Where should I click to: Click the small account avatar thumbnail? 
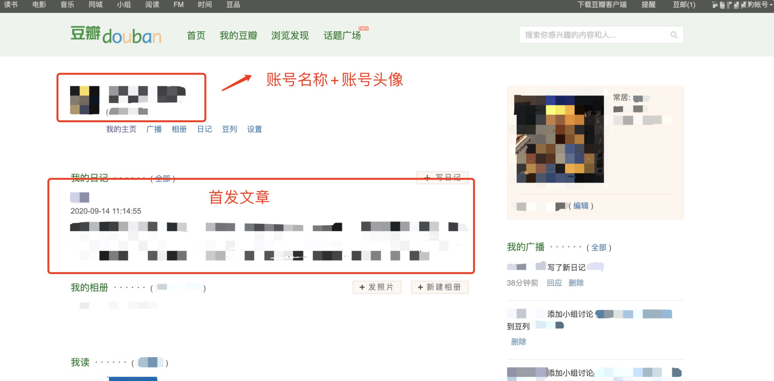[85, 100]
